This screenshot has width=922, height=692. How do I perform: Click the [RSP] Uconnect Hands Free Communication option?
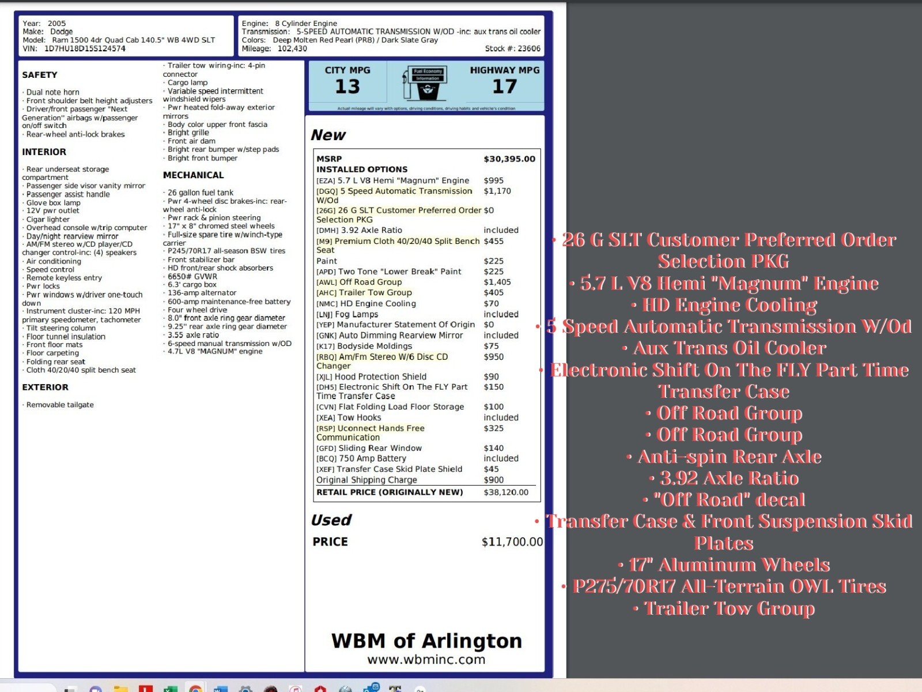pos(410,432)
